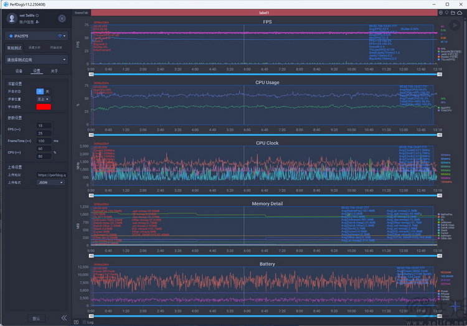The width and height of the screenshot is (467, 326).
Task: Click the circled location marker icon in top bar
Action: (441, 13)
